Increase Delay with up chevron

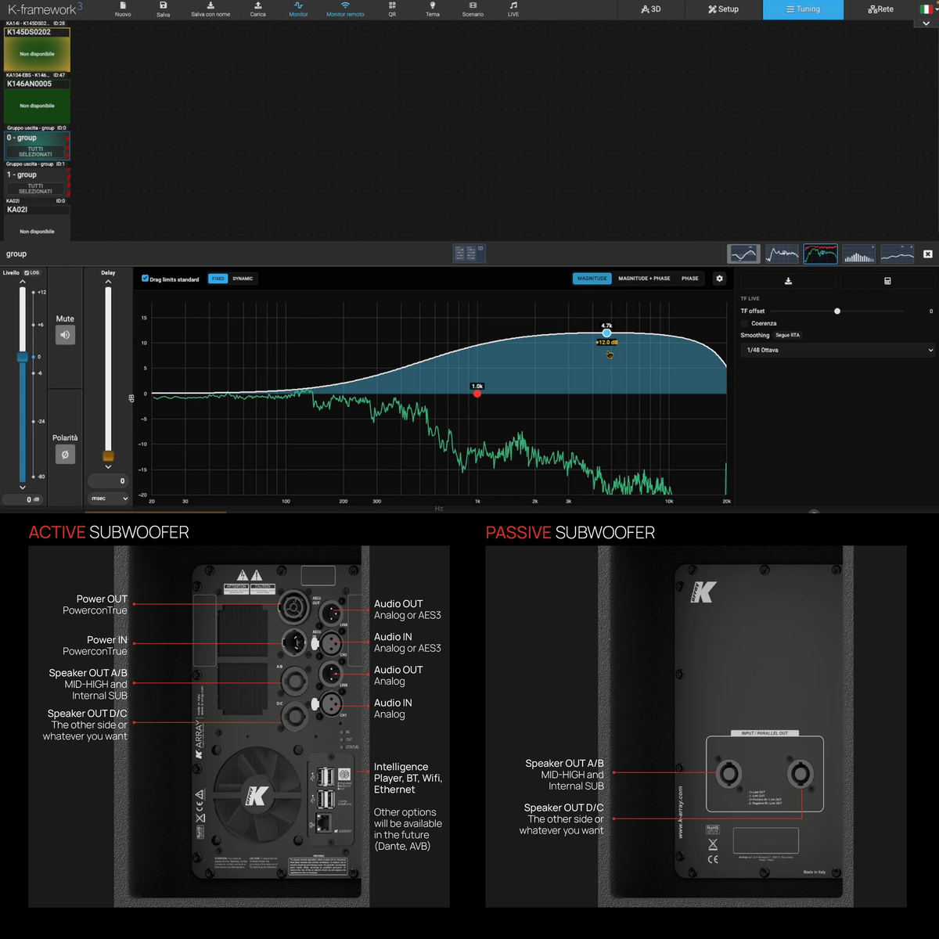click(108, 282)
